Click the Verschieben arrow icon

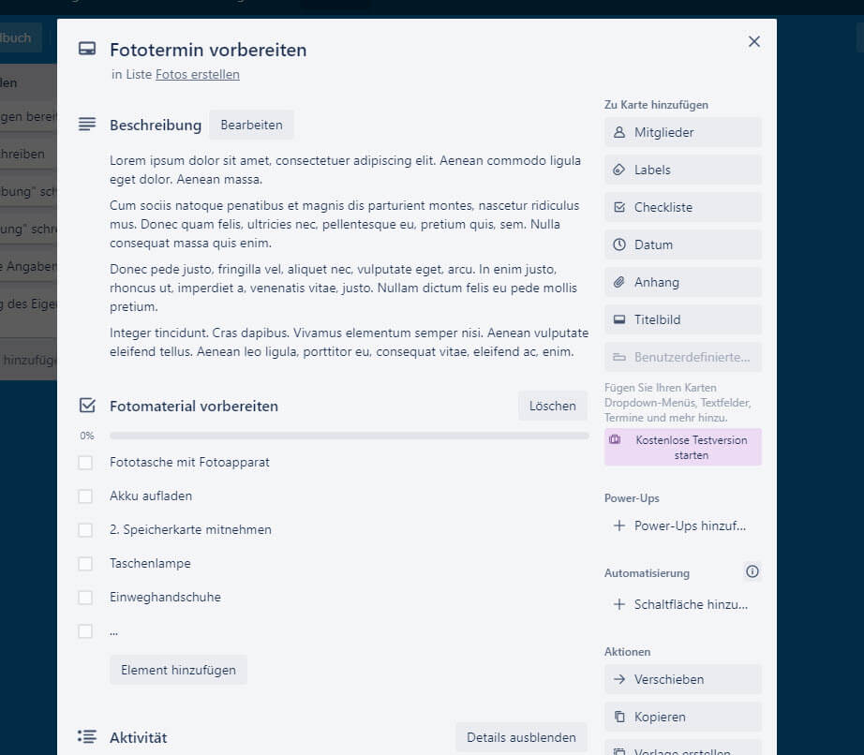(x=618, y=679)
